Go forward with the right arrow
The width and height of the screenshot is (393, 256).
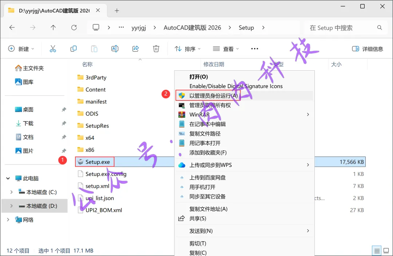click(x=33, y=28)
